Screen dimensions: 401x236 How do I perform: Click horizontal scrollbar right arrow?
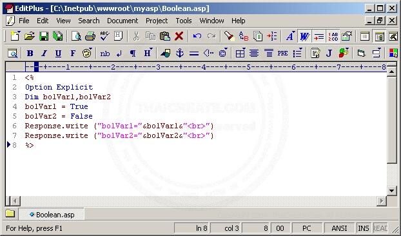[x=382, y=201]
